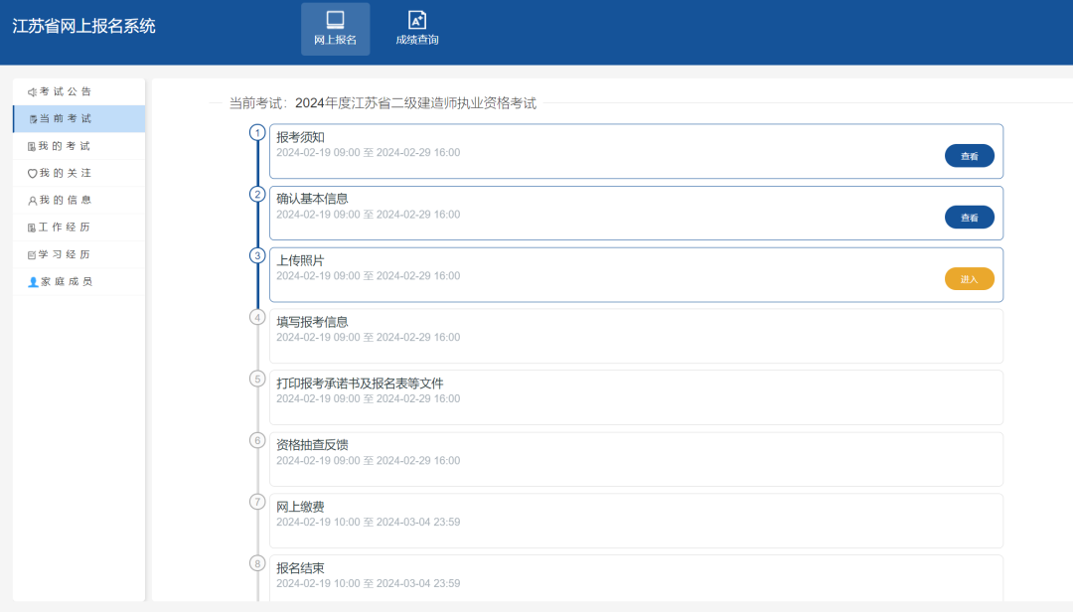Click the heart icon beside 我的关注
Viewport: 1073px width, 612px height.
[32, 173]
